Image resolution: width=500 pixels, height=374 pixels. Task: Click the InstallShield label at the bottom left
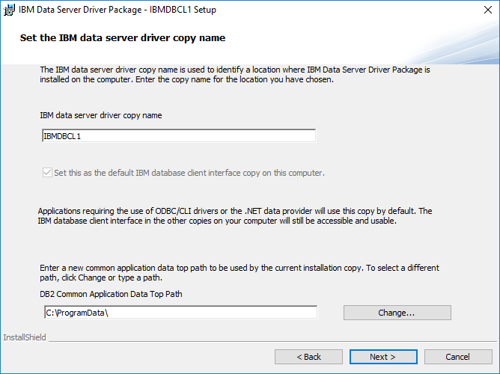[25, 337]
